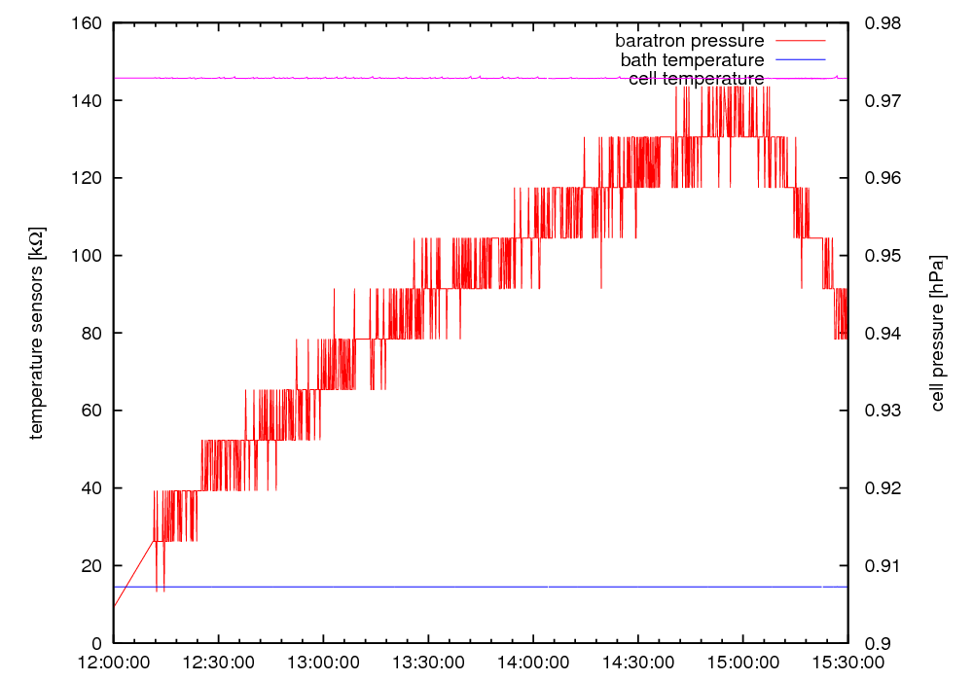
Task: Click the "baratron pressure" legend label
Action: 689,41
